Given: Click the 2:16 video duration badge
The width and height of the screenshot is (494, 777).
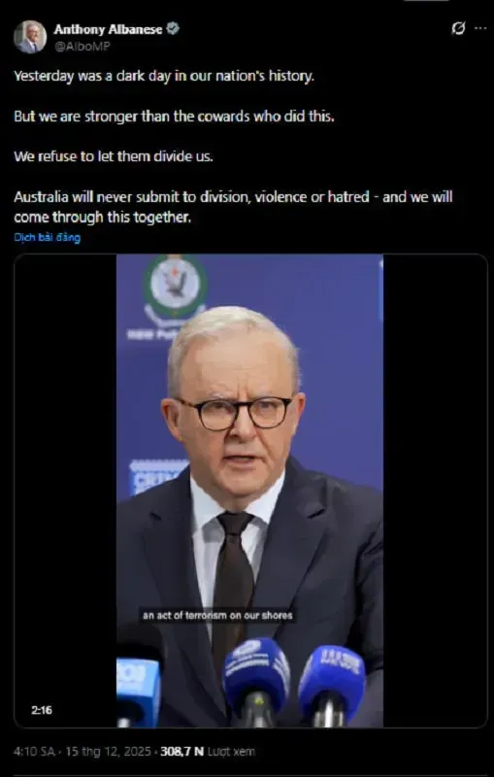Looking at the screenshot, I should click(42, 710).
